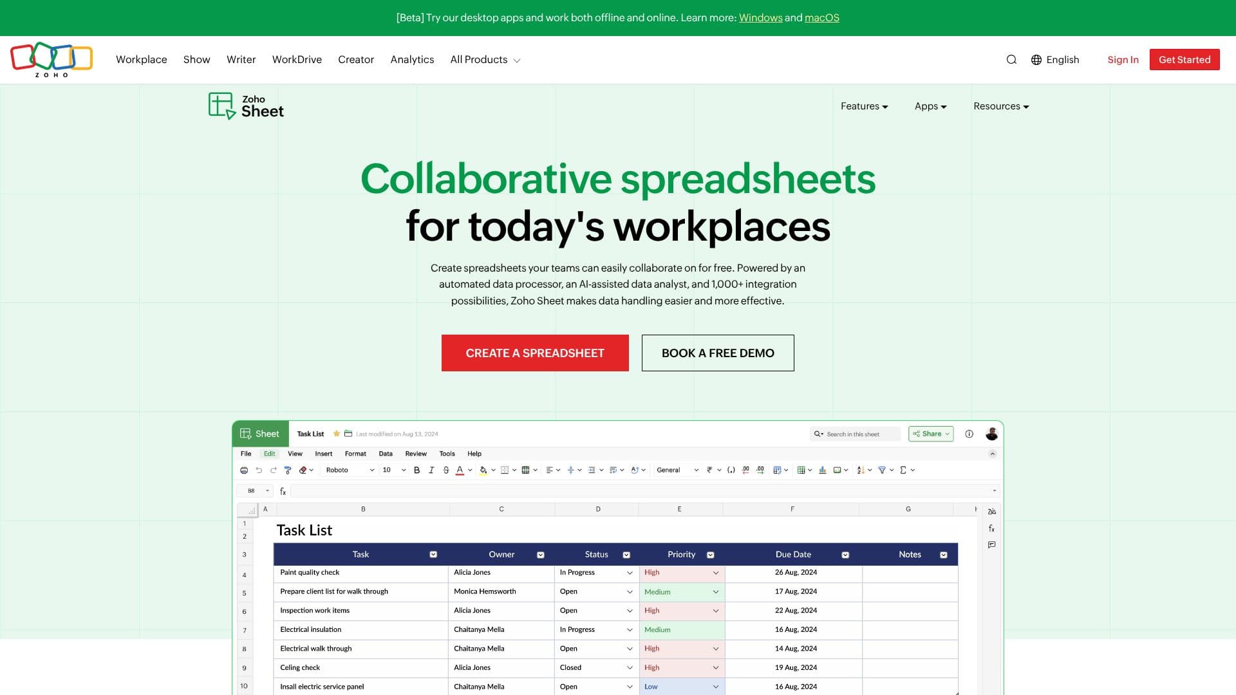Click the Zoho Sheet logo
Screen dimensions: 1236x695
[247, 106]
